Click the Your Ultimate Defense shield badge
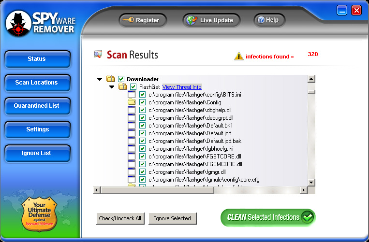This screenshot has width=369, height=242. (x=39, y=214)
